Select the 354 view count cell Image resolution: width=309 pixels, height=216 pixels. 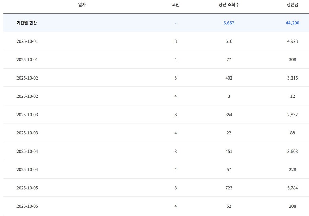tap(229, 115)
